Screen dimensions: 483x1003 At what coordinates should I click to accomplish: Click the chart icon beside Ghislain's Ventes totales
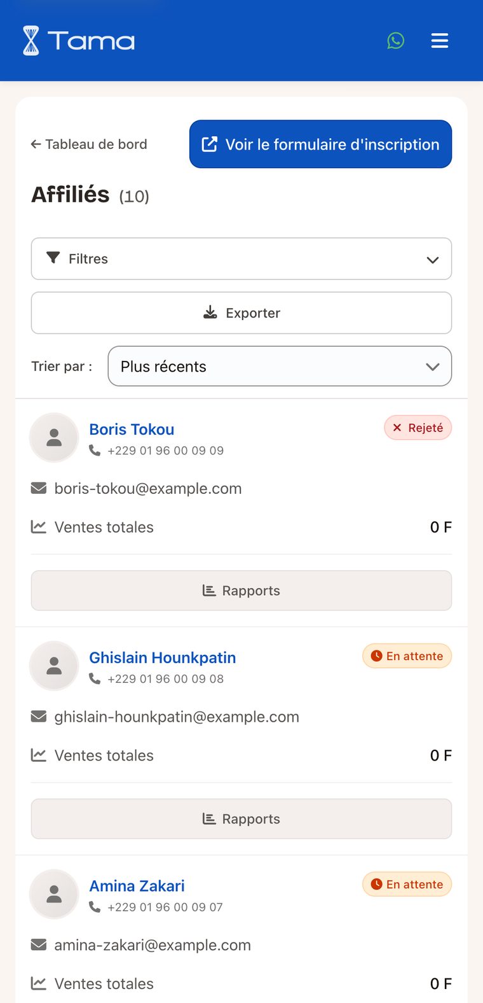click(39, 755)
